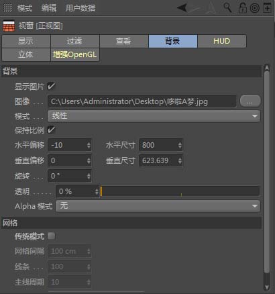Open the 模式 线性 dropdown
This screenshot has width=275, height=294.
154,116
